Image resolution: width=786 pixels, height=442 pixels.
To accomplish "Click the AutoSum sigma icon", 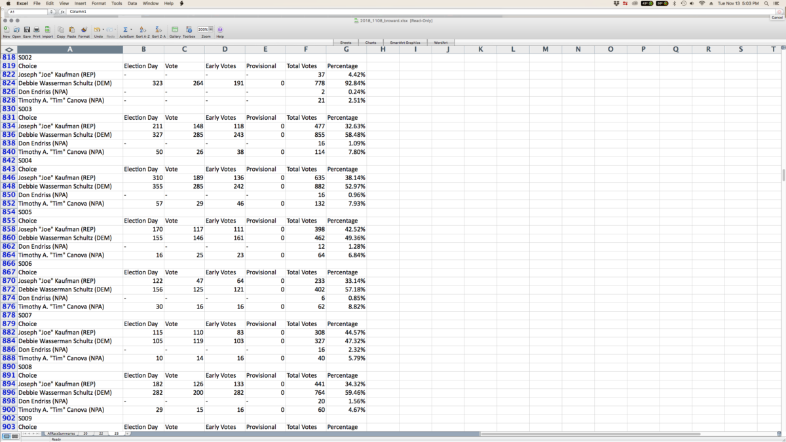I will pos(124,30).
